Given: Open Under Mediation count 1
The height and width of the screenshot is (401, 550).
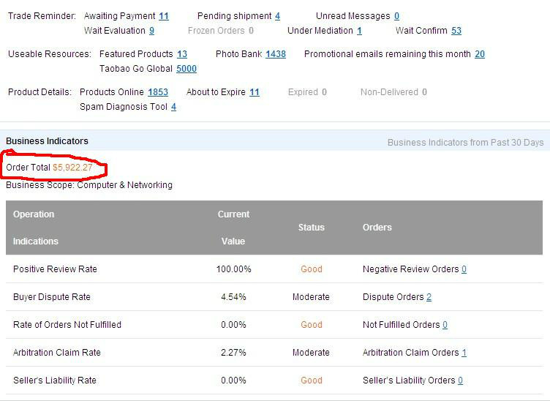Looking at the screenshot, I should (359, 31).
